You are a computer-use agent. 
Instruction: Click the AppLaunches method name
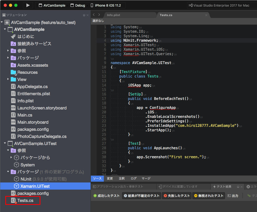[166, 148]
